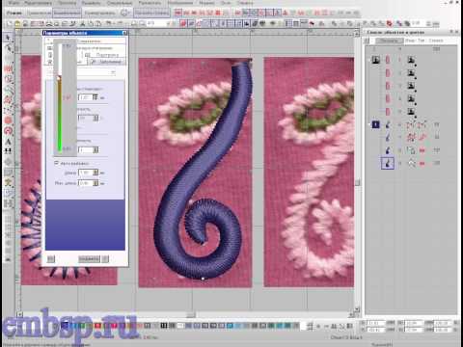This screenshot has height=347, width=463.
Task: Select the reshape node tool below the arrow tool
Action: (9, 48)
